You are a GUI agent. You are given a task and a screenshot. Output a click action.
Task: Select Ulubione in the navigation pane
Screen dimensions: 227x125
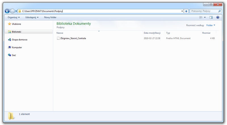pyautogui.click(x=16, y=24)
